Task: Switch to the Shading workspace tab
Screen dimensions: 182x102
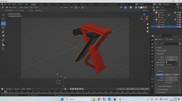Action: point(75,5)
